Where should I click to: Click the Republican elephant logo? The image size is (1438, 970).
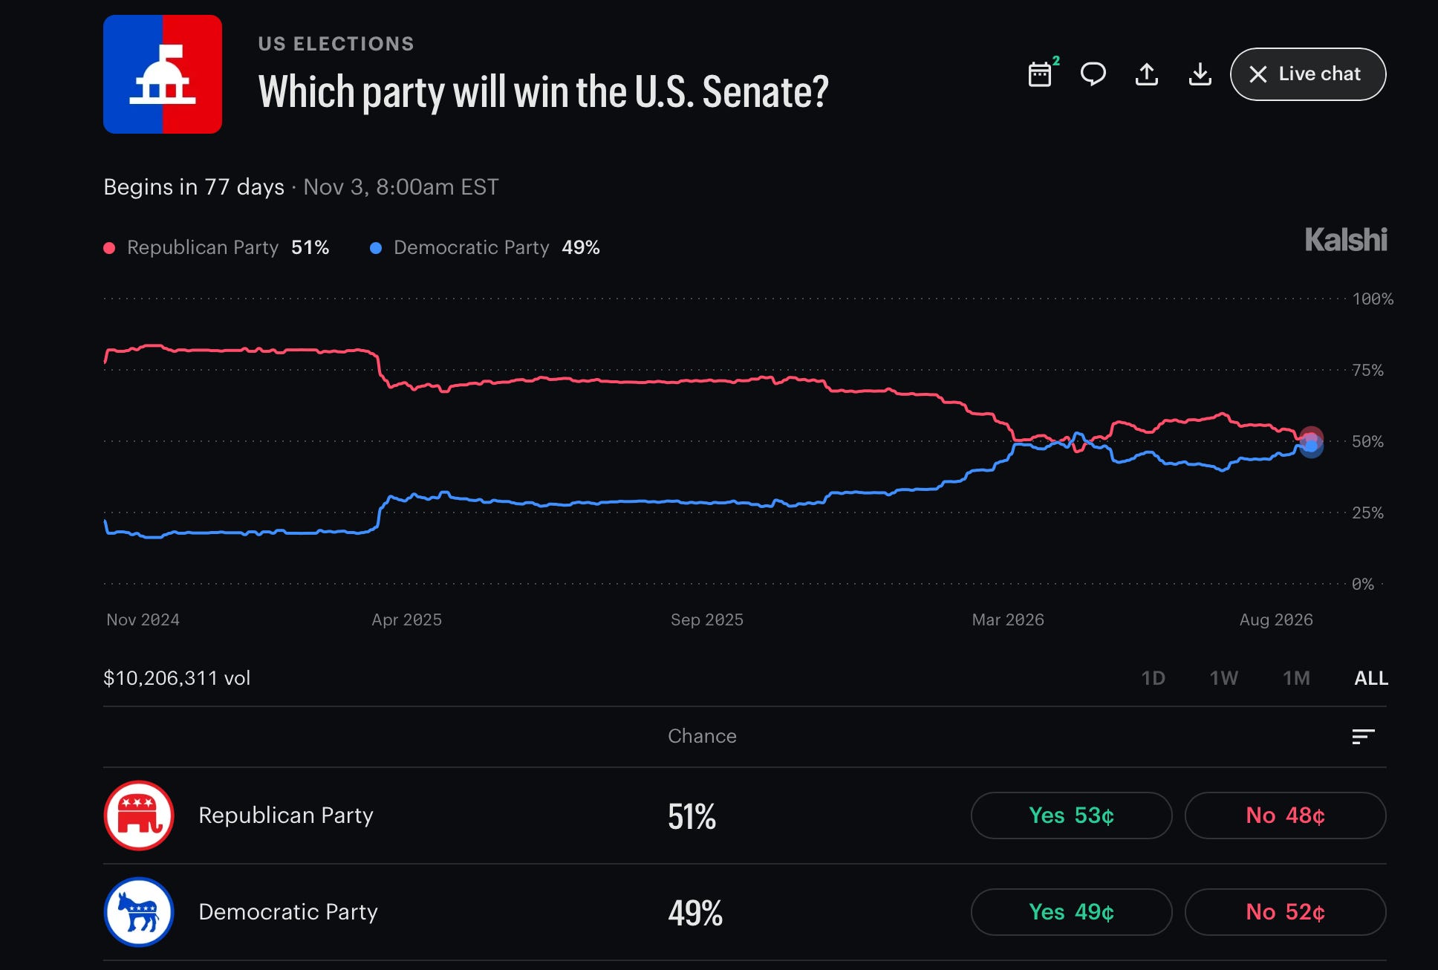pos(139,816)
